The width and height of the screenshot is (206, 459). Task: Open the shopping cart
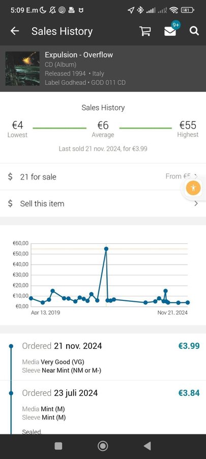[145, 31]
